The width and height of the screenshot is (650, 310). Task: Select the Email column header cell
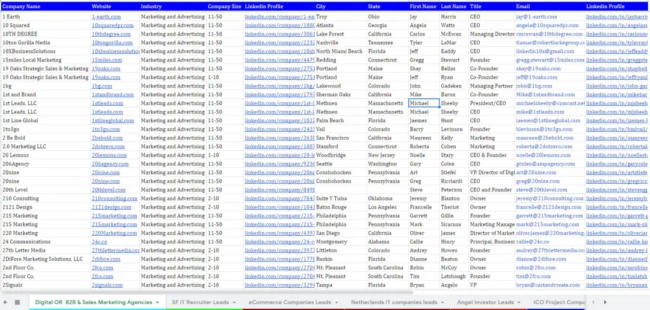pos(549,6)
